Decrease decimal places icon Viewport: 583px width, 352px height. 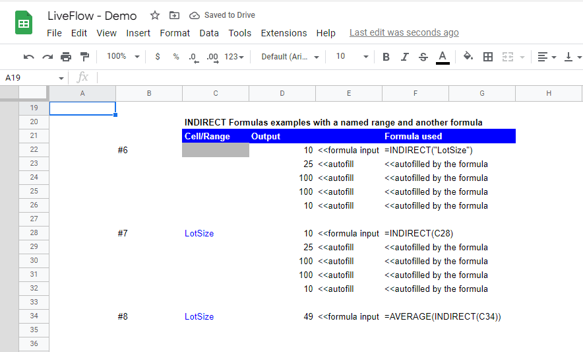(x=194, y=57)
